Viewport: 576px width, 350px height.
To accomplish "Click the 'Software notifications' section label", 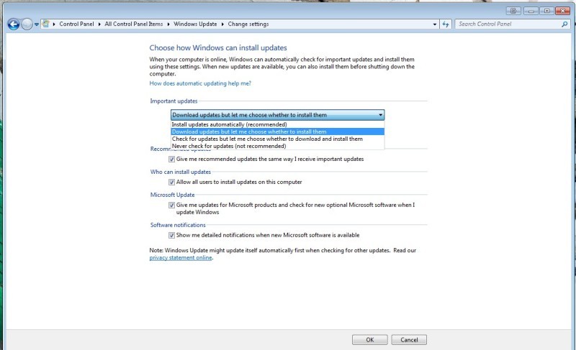I will [x=178, y=225].
